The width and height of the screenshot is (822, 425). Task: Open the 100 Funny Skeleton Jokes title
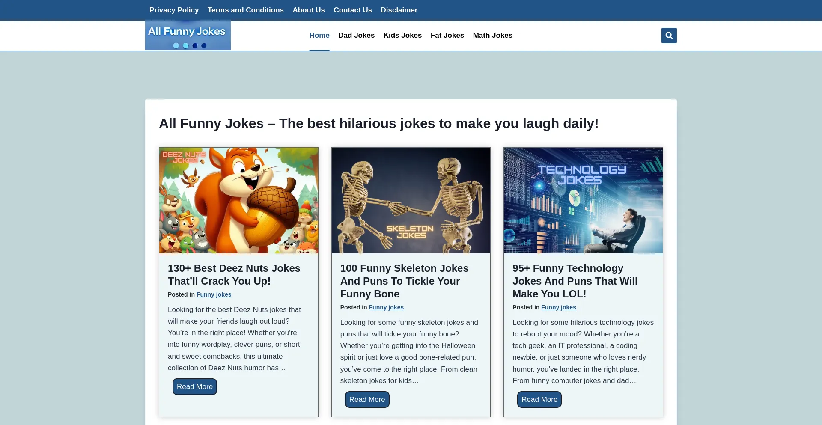pyautogui.click(x=404, y=281)
